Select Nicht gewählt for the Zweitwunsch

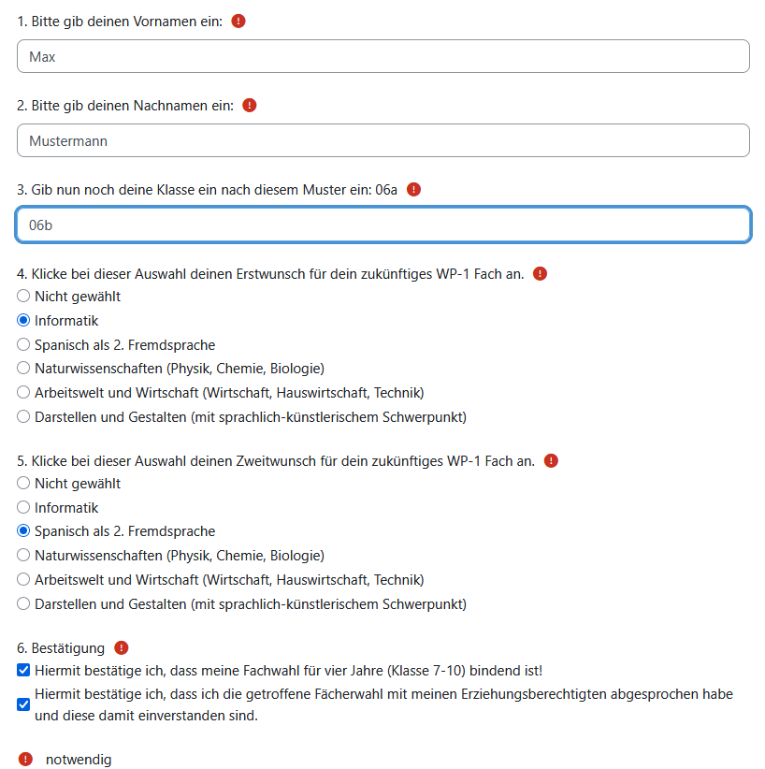22,483
